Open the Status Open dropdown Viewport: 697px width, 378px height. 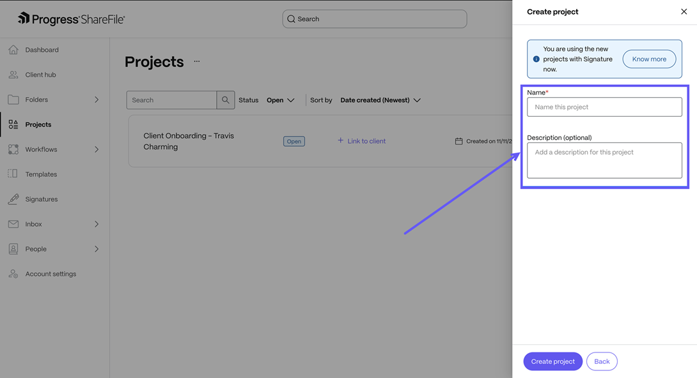pyautogui.click(x=278, y=100)
